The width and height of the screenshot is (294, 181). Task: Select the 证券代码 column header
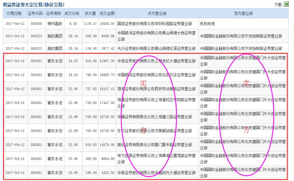[35, 13]
